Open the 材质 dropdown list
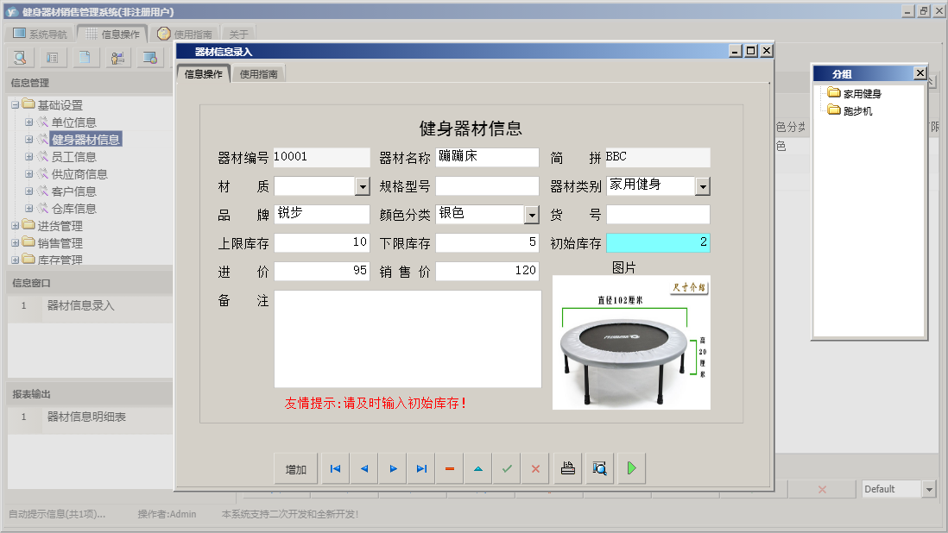This screenshot has width=948, height=533. point(363,185)
